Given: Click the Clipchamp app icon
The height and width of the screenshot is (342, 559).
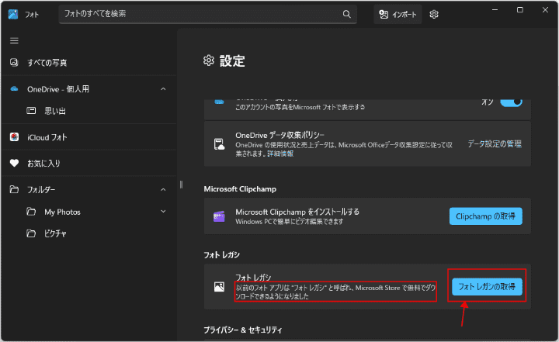Looking at the screenshot, I should [x=219, y=216].
